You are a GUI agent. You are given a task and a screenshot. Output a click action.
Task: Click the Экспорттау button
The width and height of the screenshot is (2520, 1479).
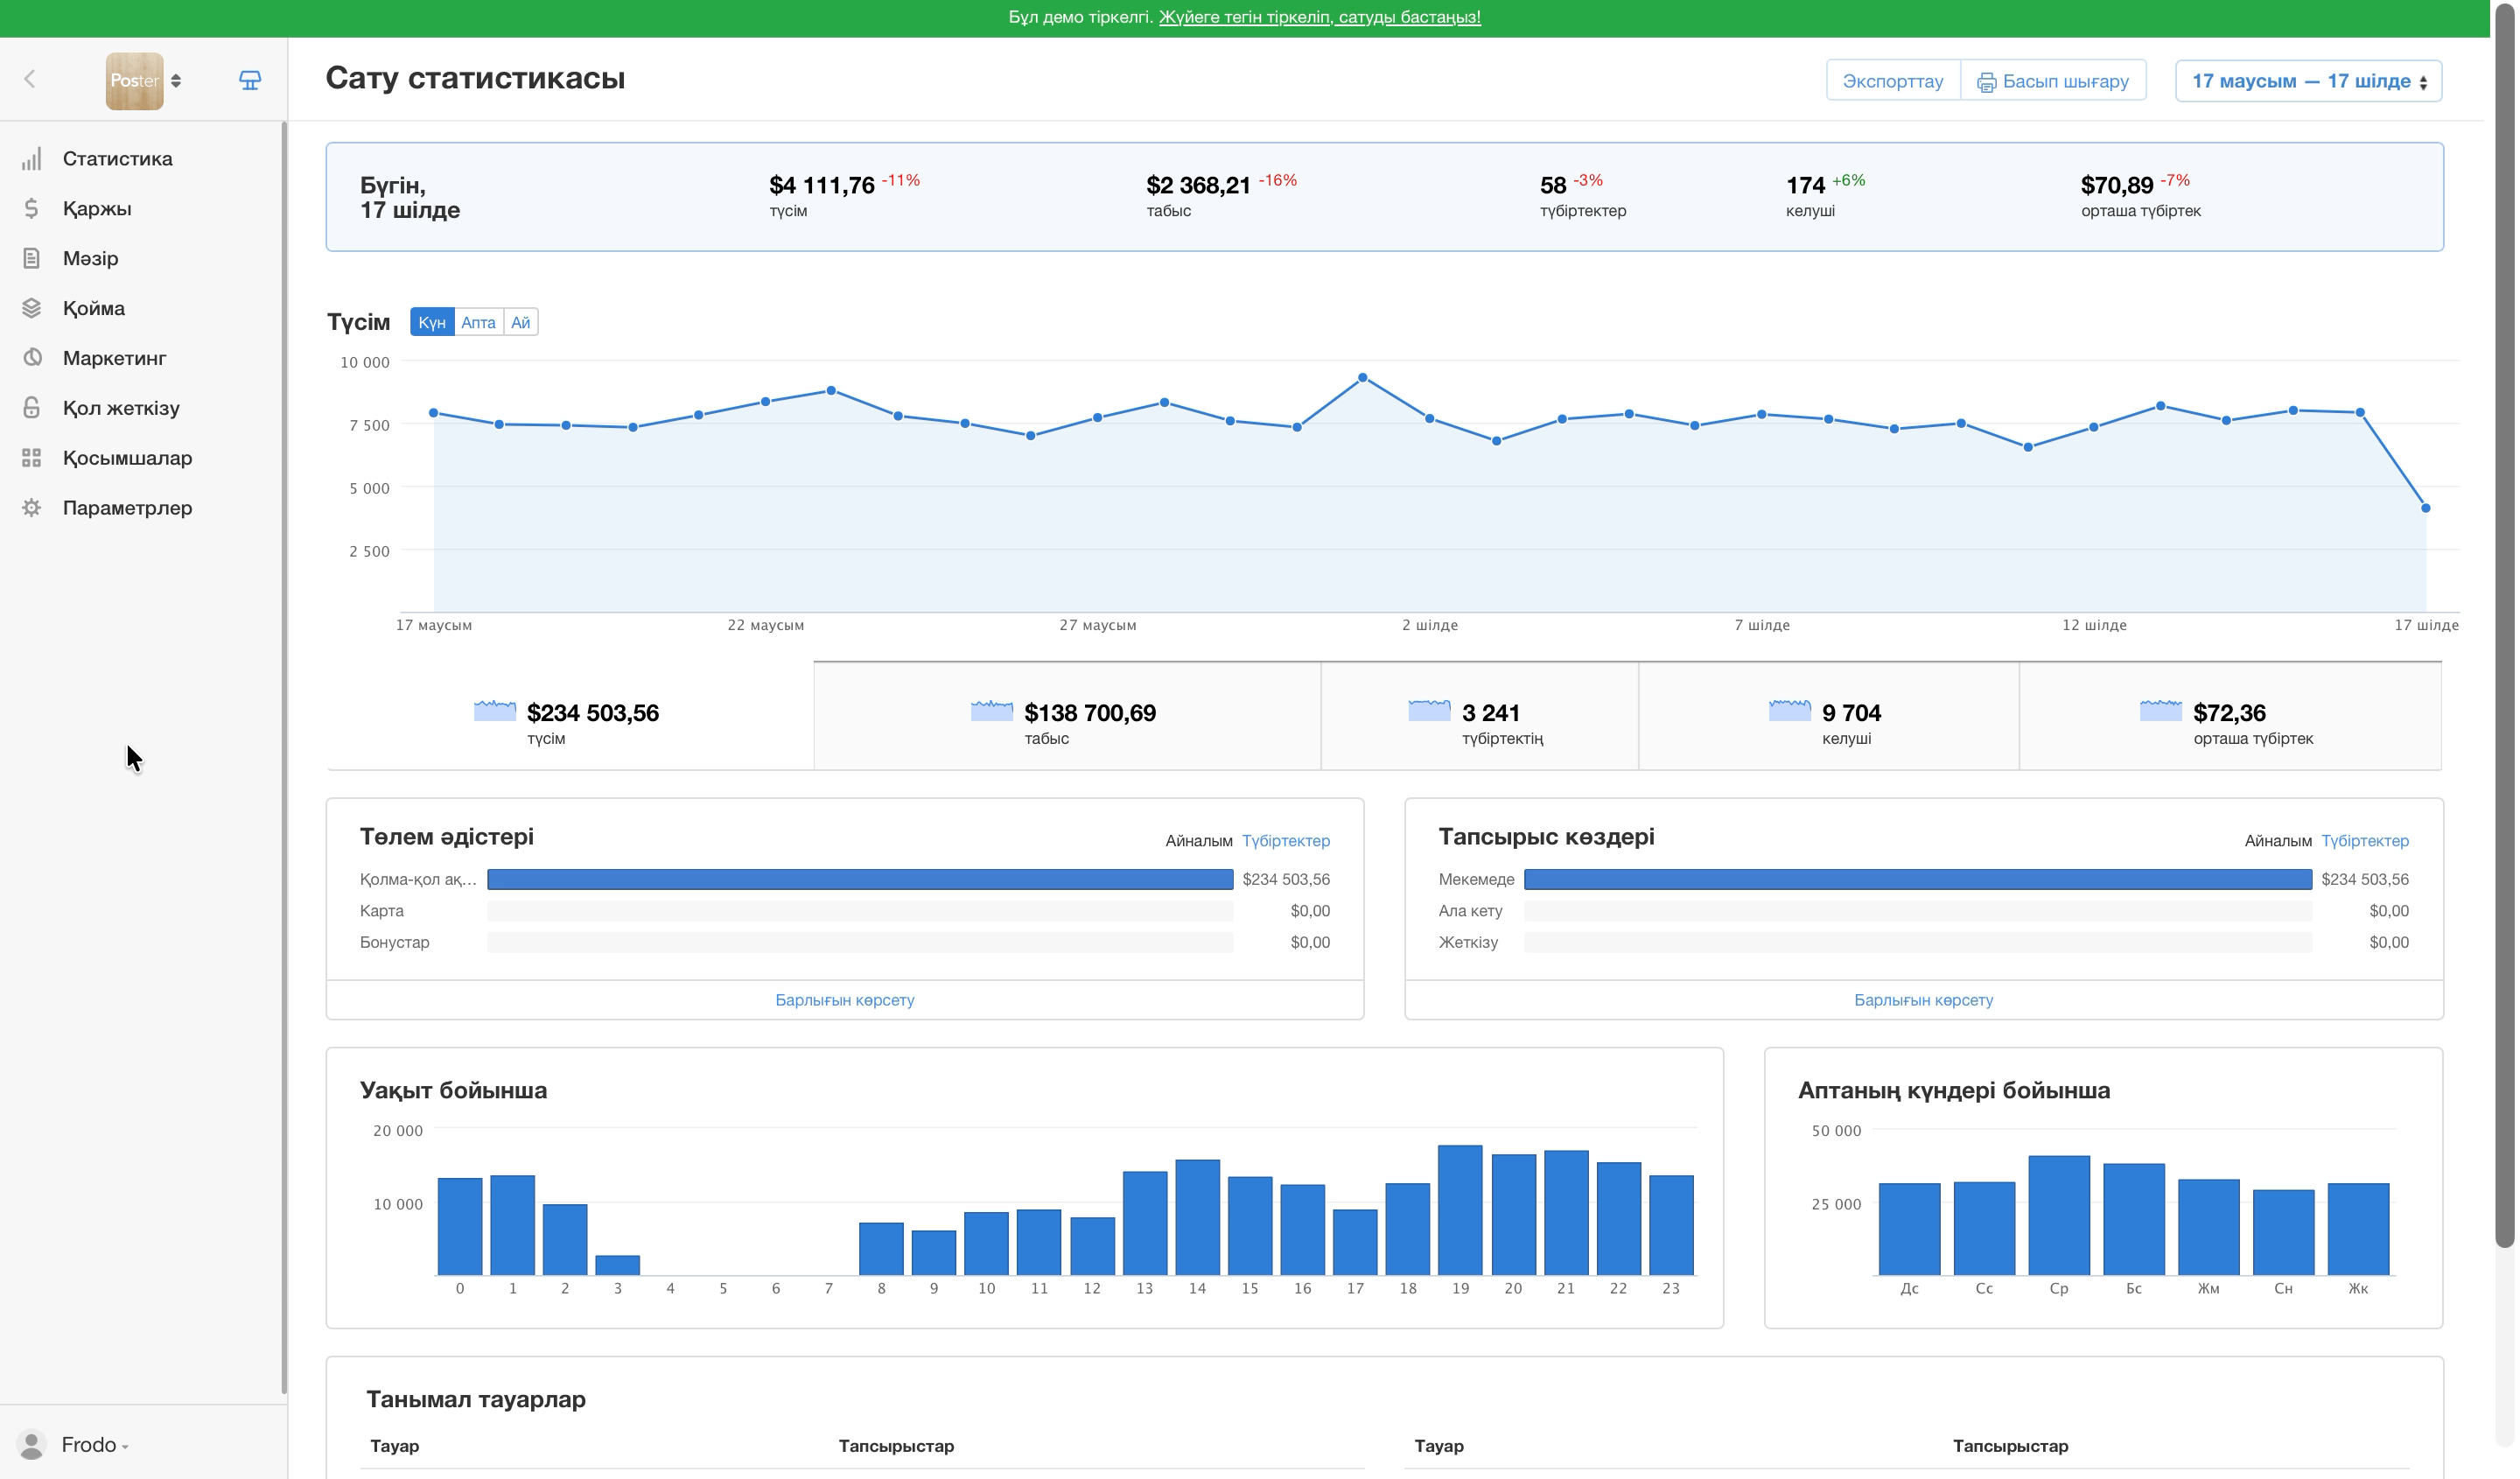(1893, 82)
